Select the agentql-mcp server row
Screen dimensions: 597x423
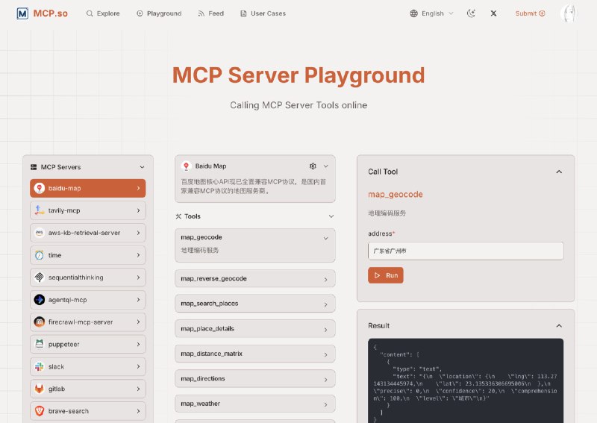pos(88,300)
